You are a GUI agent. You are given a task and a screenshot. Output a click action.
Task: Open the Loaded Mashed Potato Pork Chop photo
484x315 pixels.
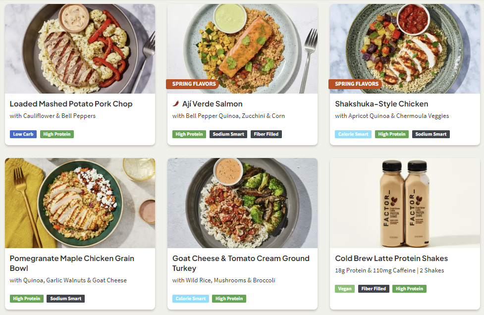point(80,49)
